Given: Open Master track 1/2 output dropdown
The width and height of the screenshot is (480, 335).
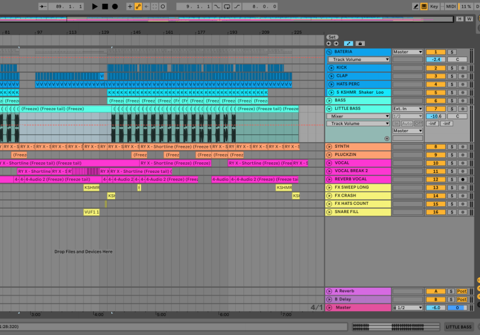Looking at the screenshot, I should pos(408,308).
